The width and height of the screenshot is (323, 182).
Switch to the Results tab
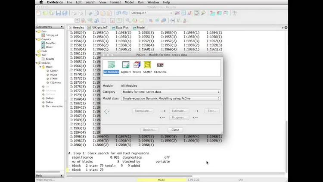[x=76, y=28]
